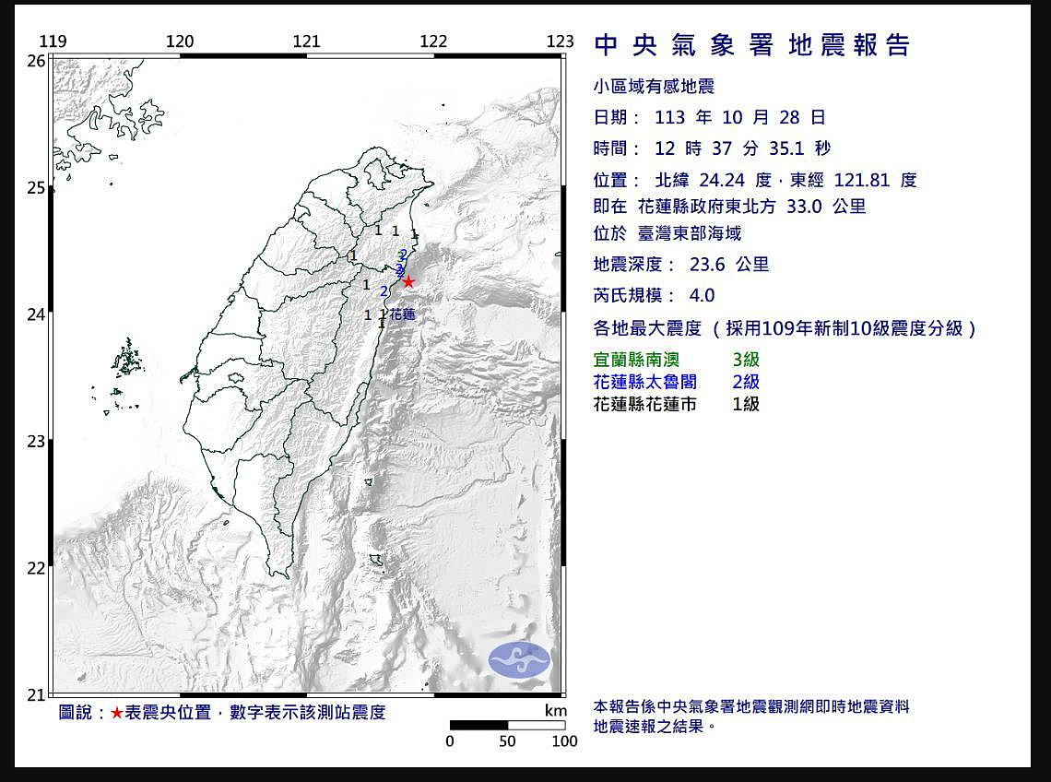Click the red star epicenter marker on map
The height and width of the screenshot is (782, 1051).
click(408, 282)
